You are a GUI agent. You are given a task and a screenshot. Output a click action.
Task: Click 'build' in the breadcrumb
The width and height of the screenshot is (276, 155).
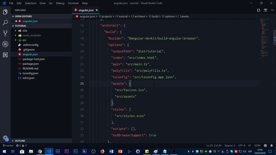click(x=155, y=16)
